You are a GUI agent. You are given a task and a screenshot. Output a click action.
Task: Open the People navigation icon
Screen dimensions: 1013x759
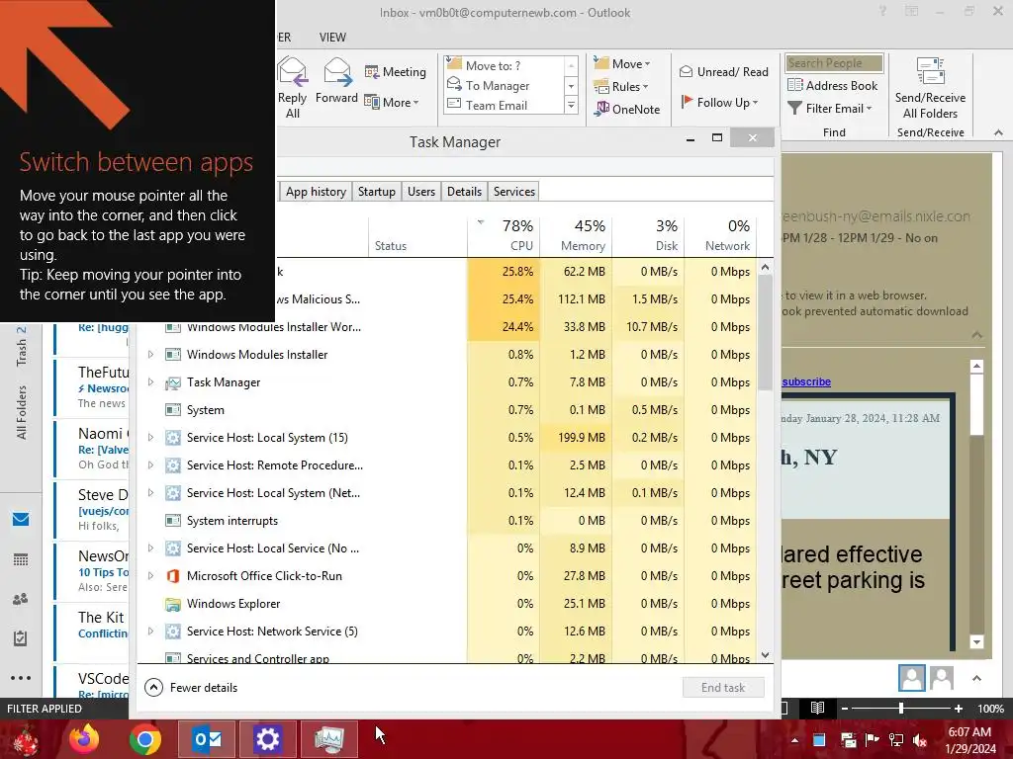click(x=21, y=599)
